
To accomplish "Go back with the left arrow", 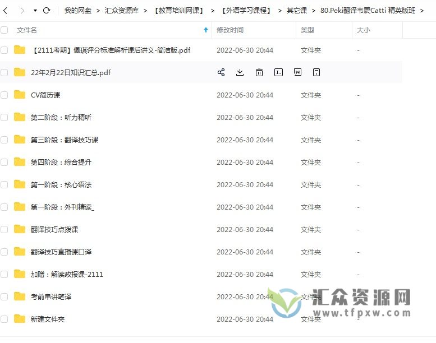I will pos(5,11).
